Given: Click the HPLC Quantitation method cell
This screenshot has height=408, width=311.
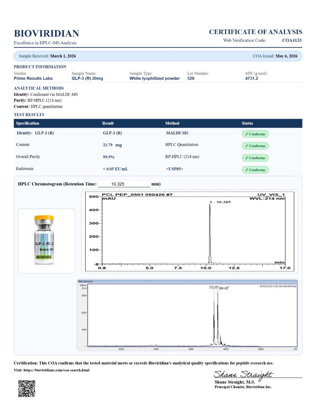Looking at the screenshot, I should coord(182,145).
